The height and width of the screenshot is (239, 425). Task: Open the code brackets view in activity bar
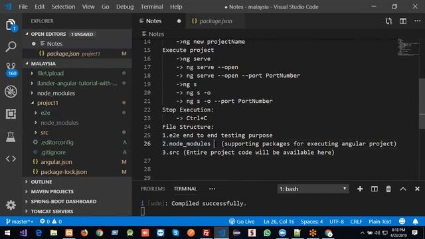click(11, 159)
